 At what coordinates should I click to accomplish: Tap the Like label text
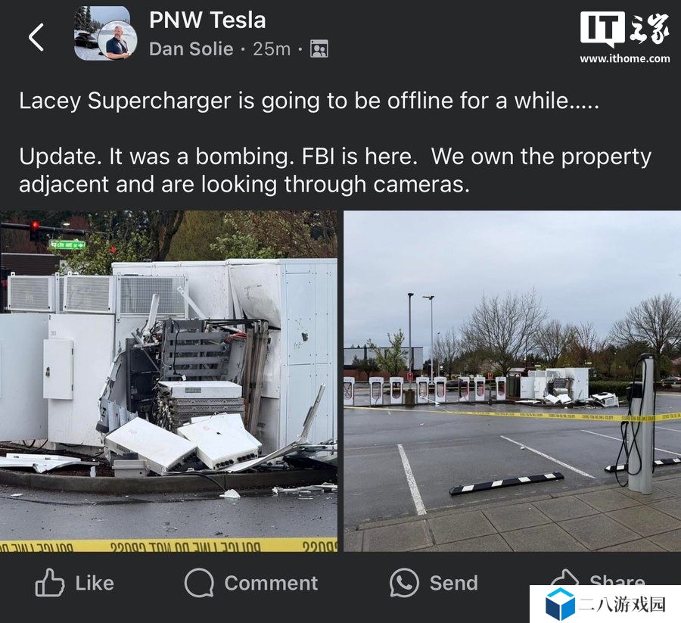[95, 583]
